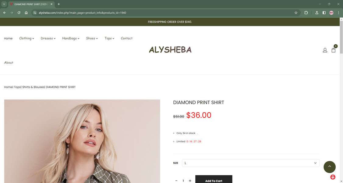Viewport: 343px width, 183px height.
Task: Open the browser extensions puzzle icon
Action: point(306,13)
